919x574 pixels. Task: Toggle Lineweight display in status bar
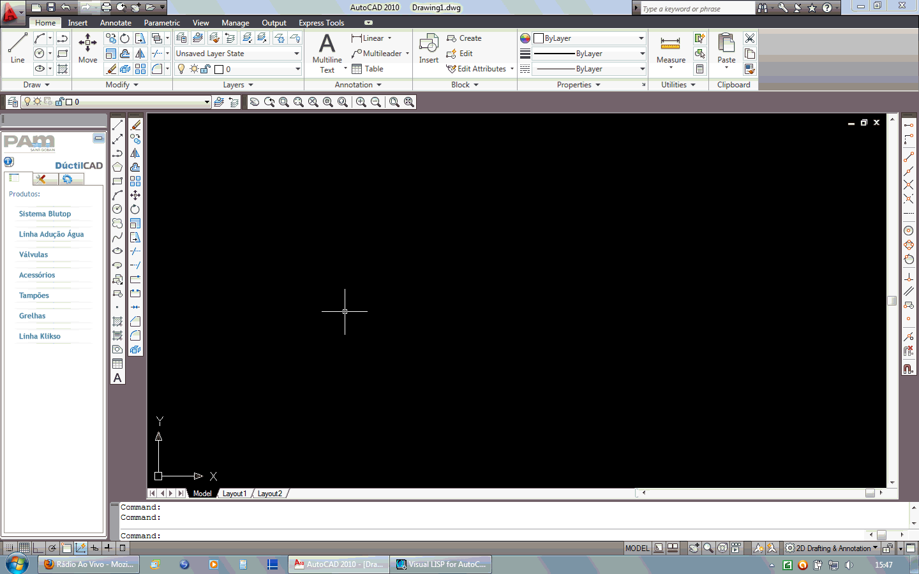click(108, 548)
